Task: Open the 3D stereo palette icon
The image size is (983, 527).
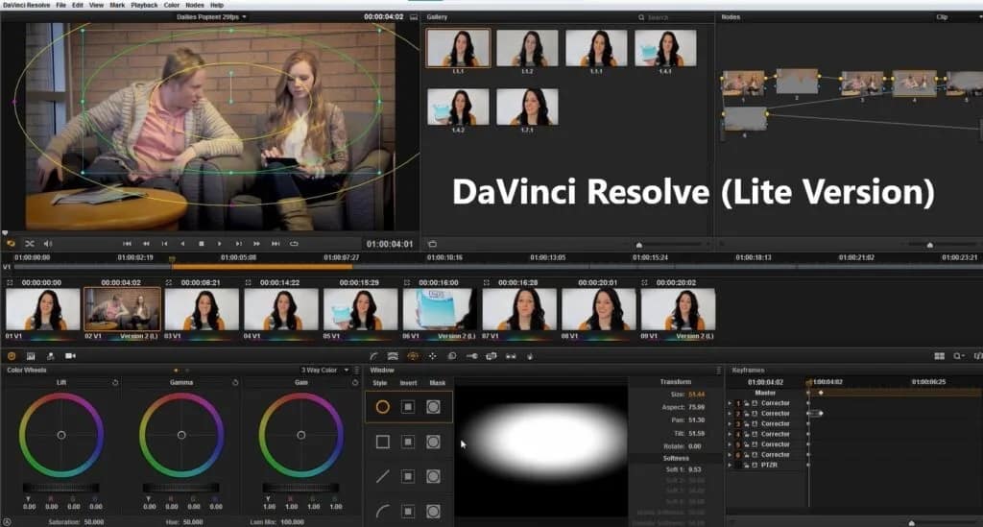Action: [x=511, y=356]
